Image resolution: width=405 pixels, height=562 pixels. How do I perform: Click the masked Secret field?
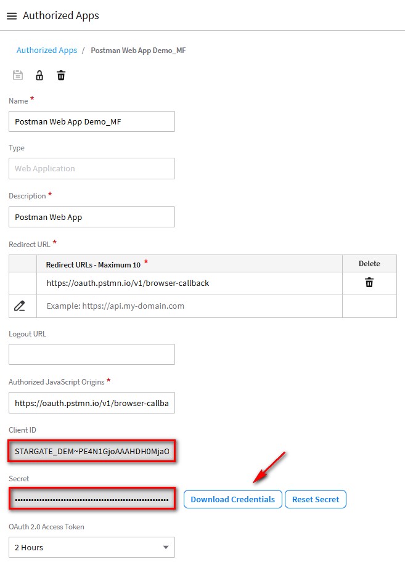(92, 499)
